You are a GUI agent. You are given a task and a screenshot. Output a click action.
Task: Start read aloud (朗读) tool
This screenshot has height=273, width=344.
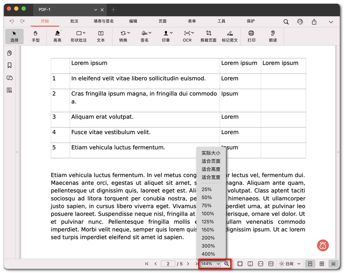273,36
